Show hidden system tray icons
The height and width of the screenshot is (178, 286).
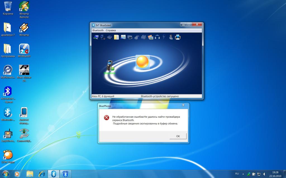tap(243, 174)
